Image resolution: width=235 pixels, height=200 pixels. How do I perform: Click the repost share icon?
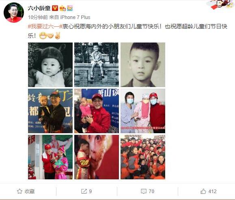point(84,191)
